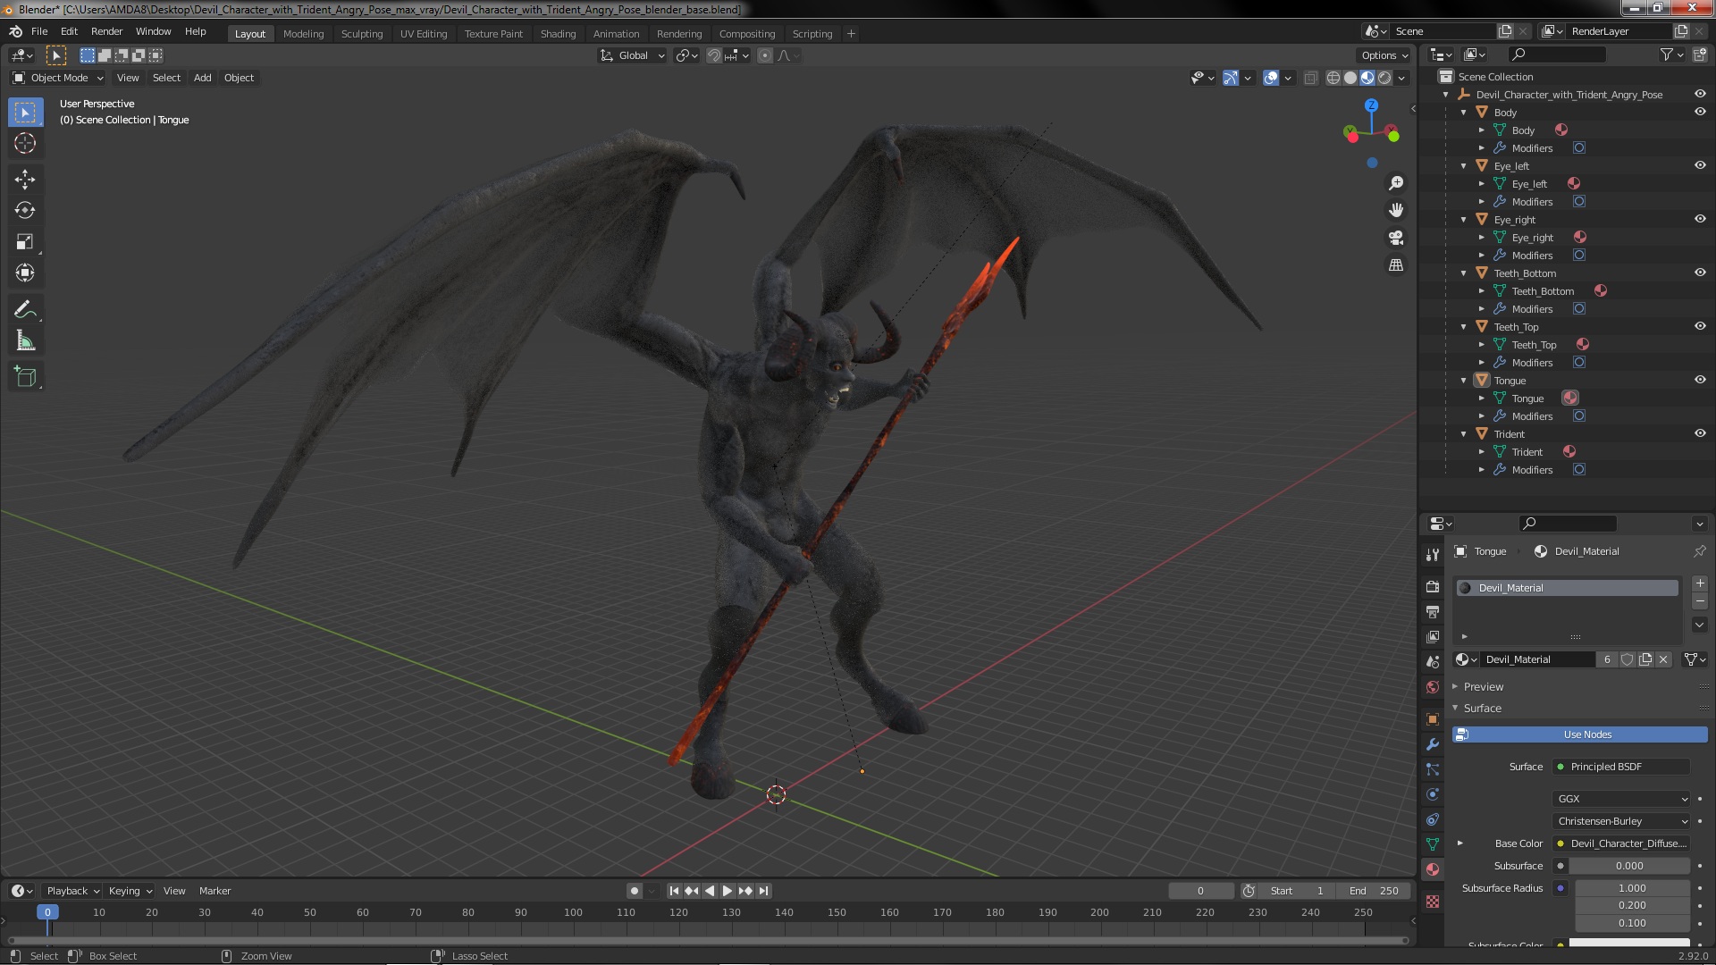The image size is (1716, 965).
Task: Pin the properties editor context
Action: [1699, 551]
